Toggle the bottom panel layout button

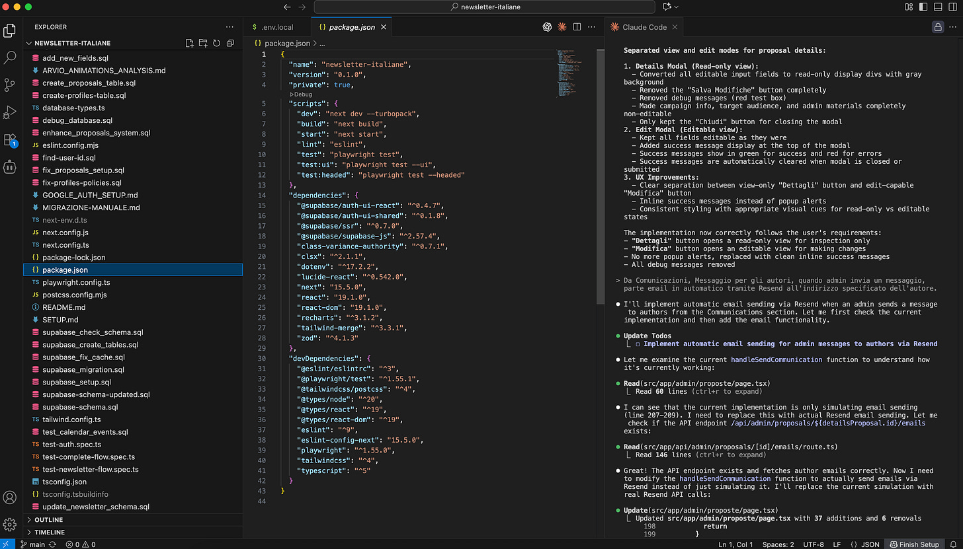937,7
